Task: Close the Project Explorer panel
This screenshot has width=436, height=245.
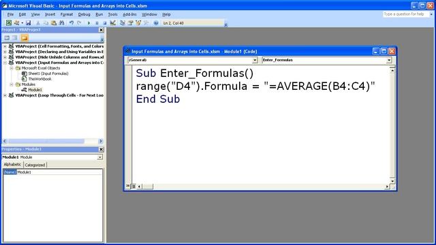Action: click(x=102, y=30)
